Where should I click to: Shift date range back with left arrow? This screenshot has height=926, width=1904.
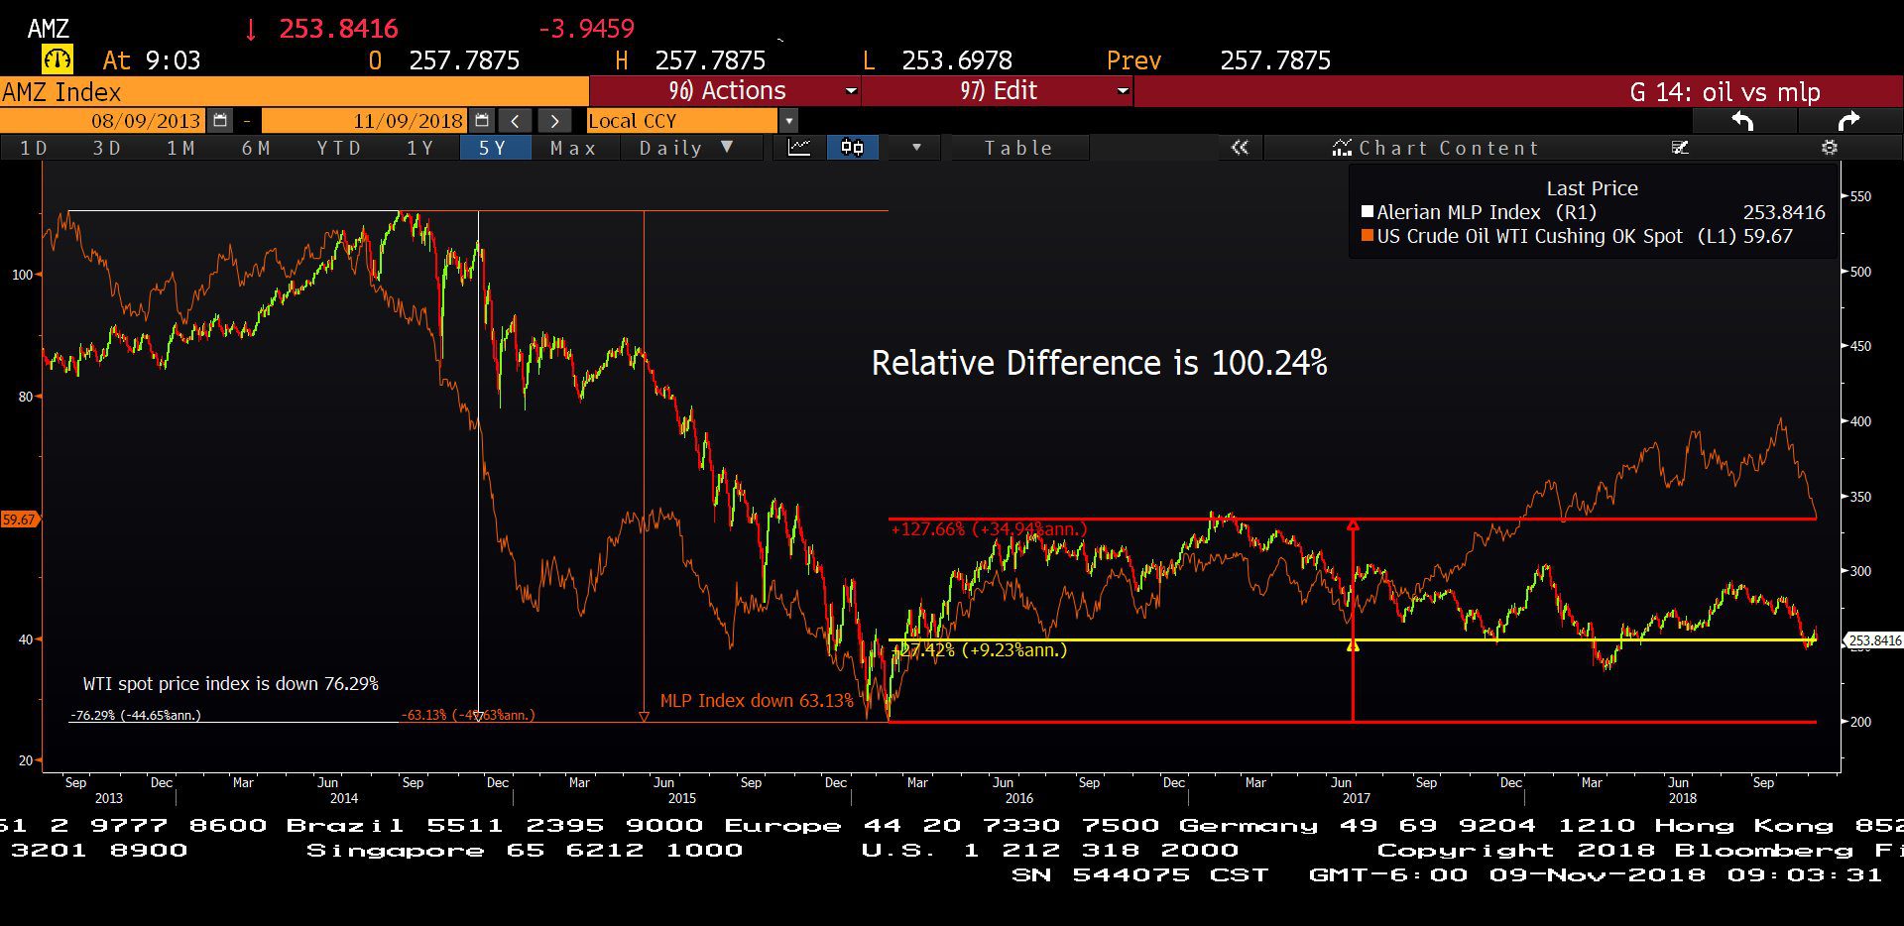(x=516, y=121)
